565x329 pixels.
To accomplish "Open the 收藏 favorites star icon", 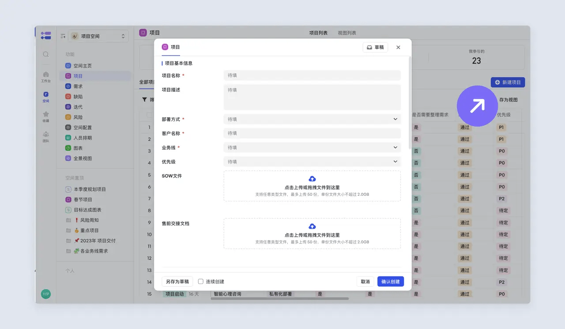I will pyautogui.click(x=46, y=116).
